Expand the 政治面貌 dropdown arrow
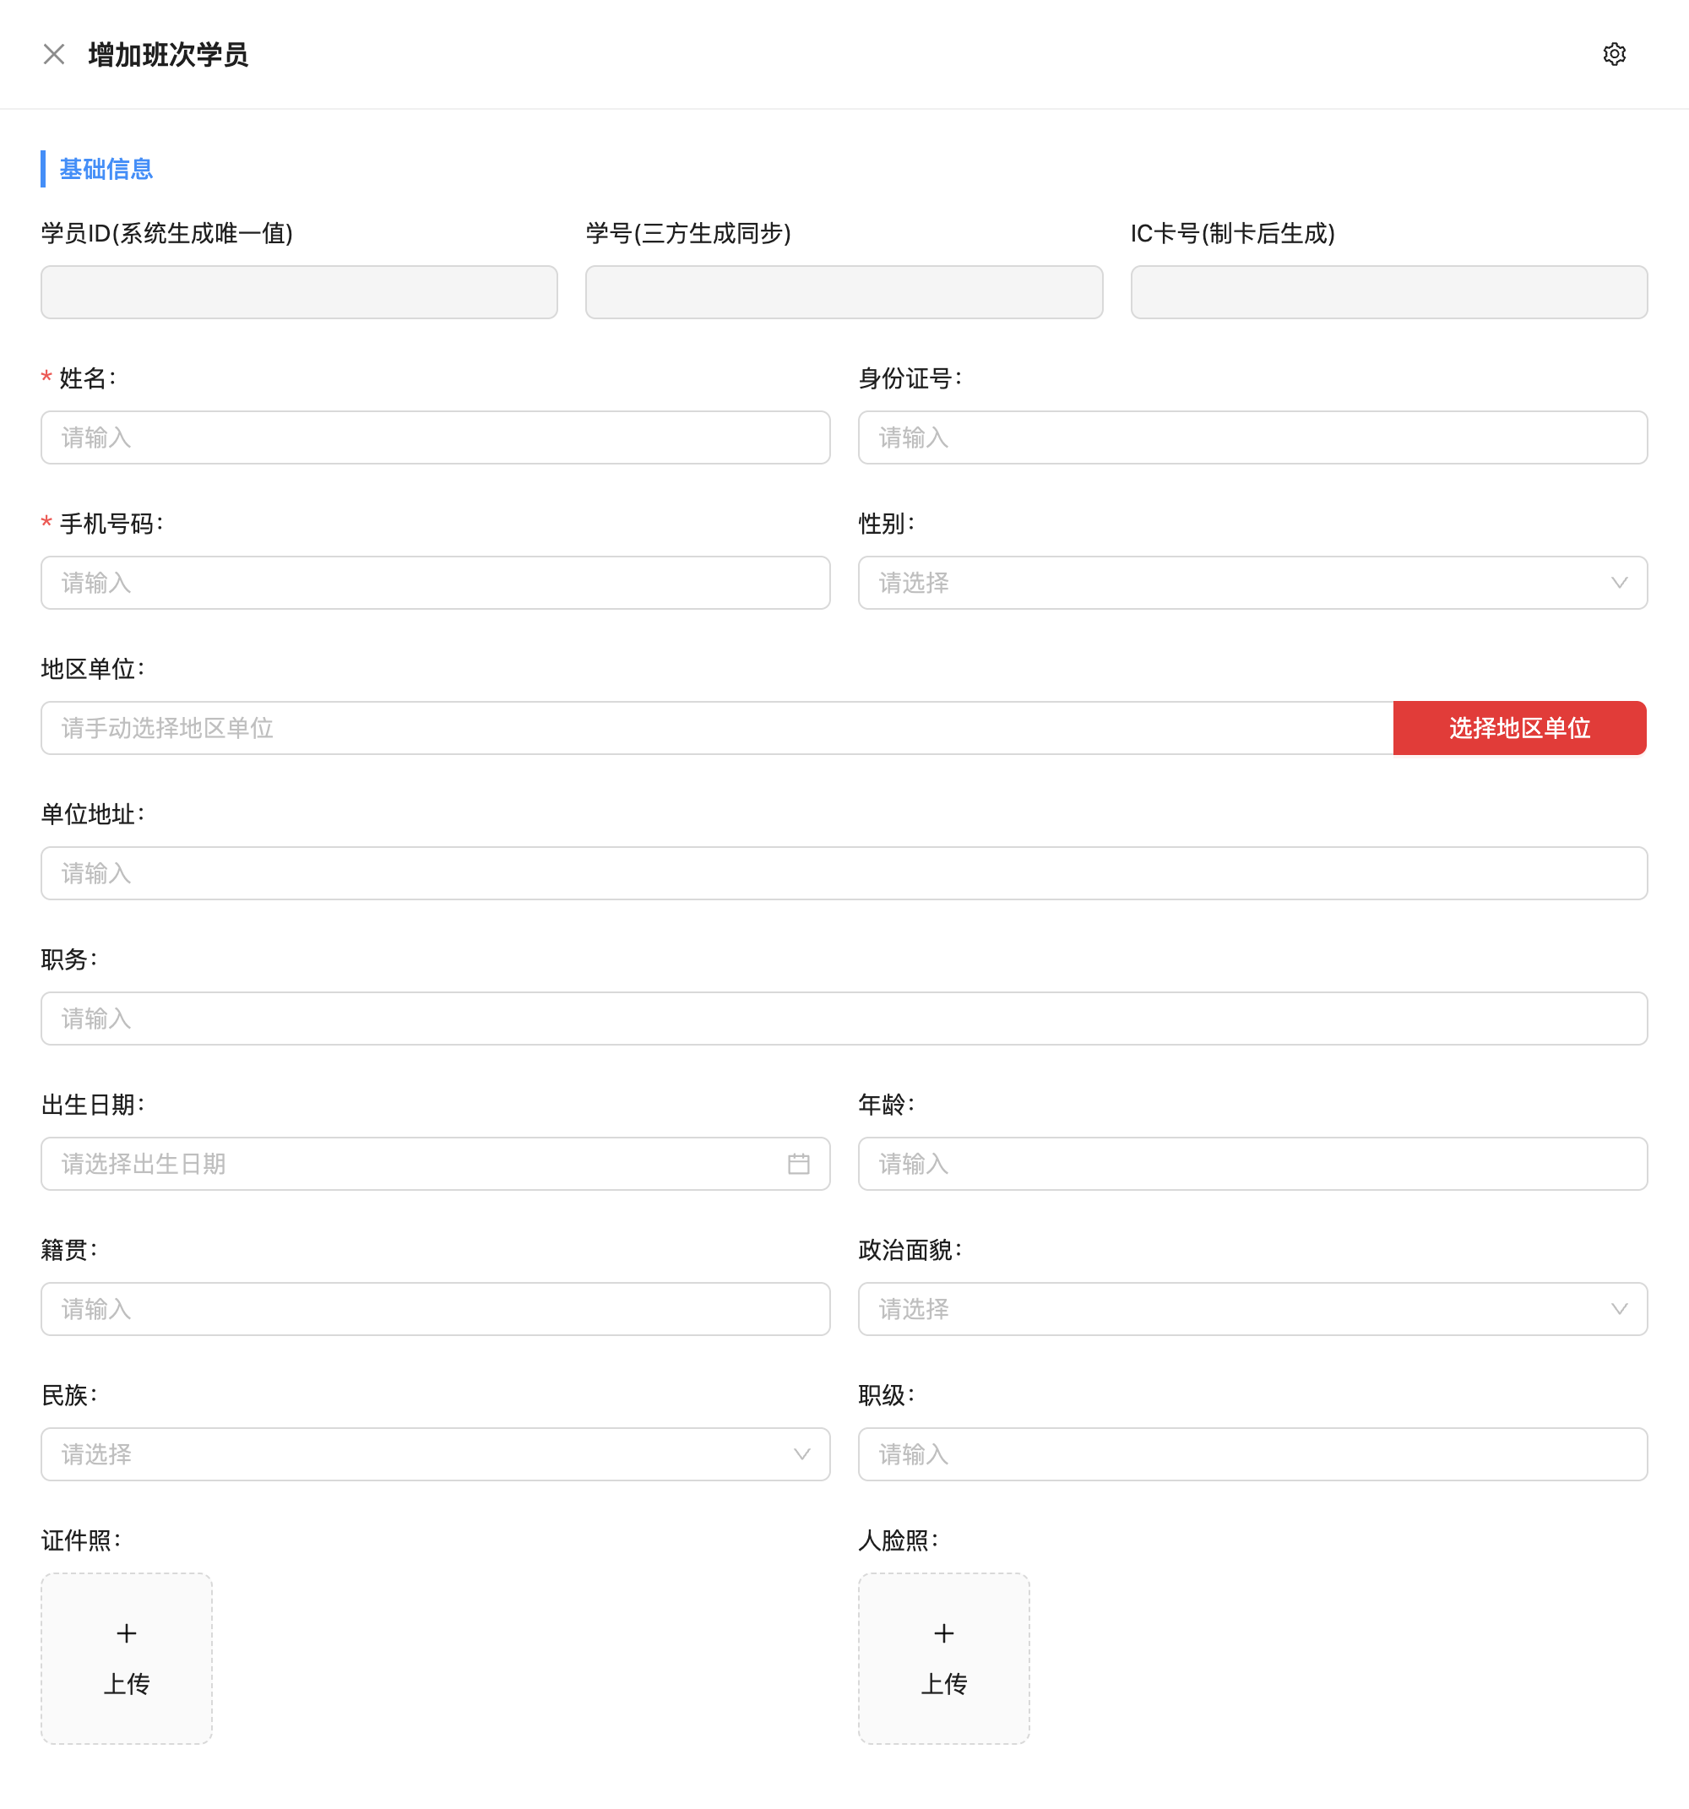This screenshot has height=1809, width=1689. [x=1619, y=1308]
